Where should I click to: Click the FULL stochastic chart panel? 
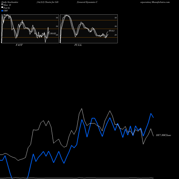point(89,29)
